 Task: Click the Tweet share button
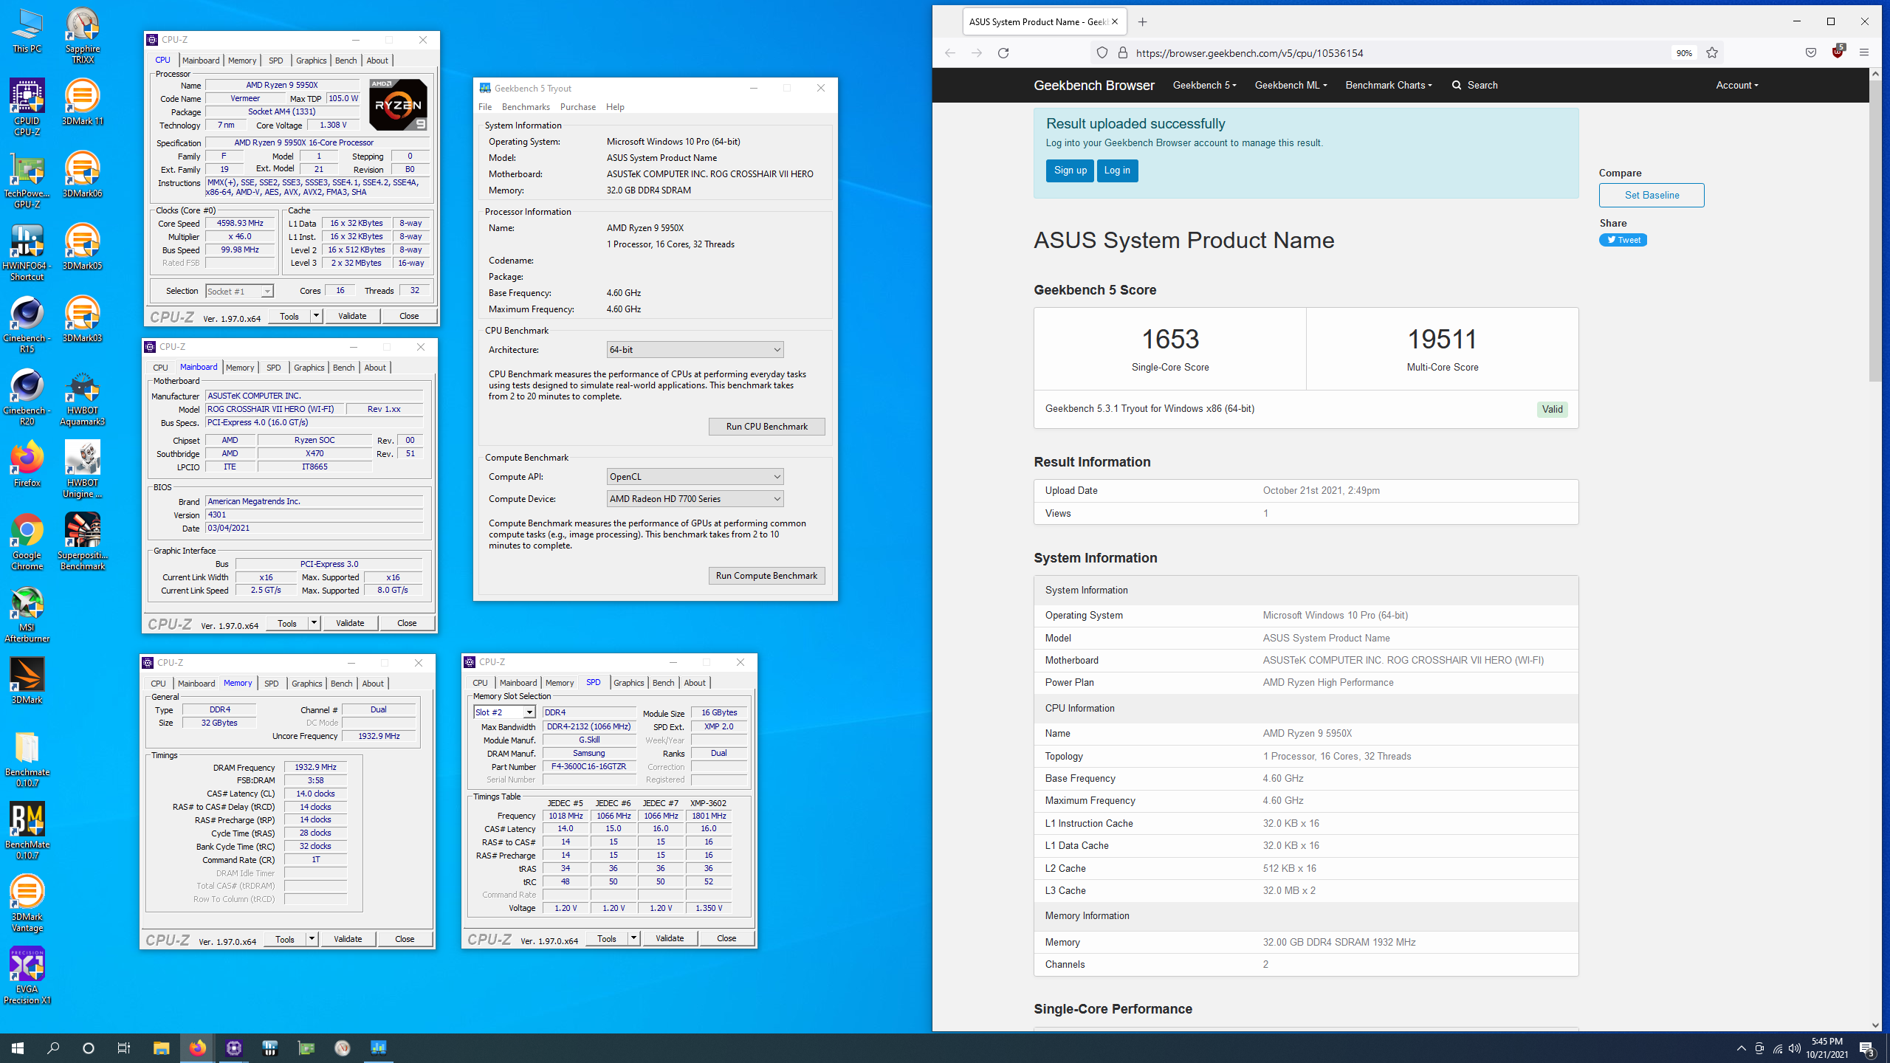pos(1623,240)
